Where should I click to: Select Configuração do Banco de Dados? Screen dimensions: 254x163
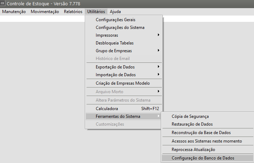click(203, 158)
